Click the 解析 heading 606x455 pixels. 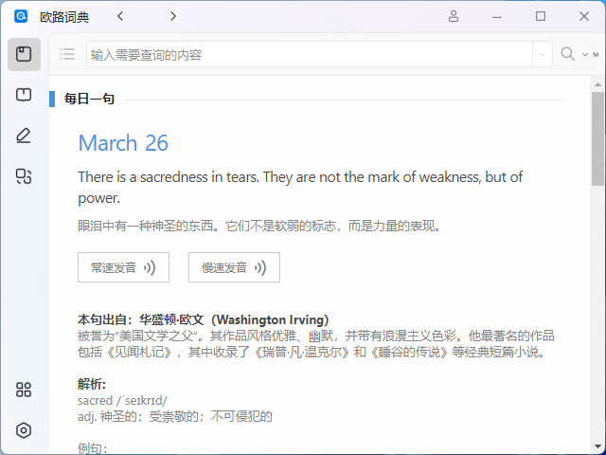point(92,384)
